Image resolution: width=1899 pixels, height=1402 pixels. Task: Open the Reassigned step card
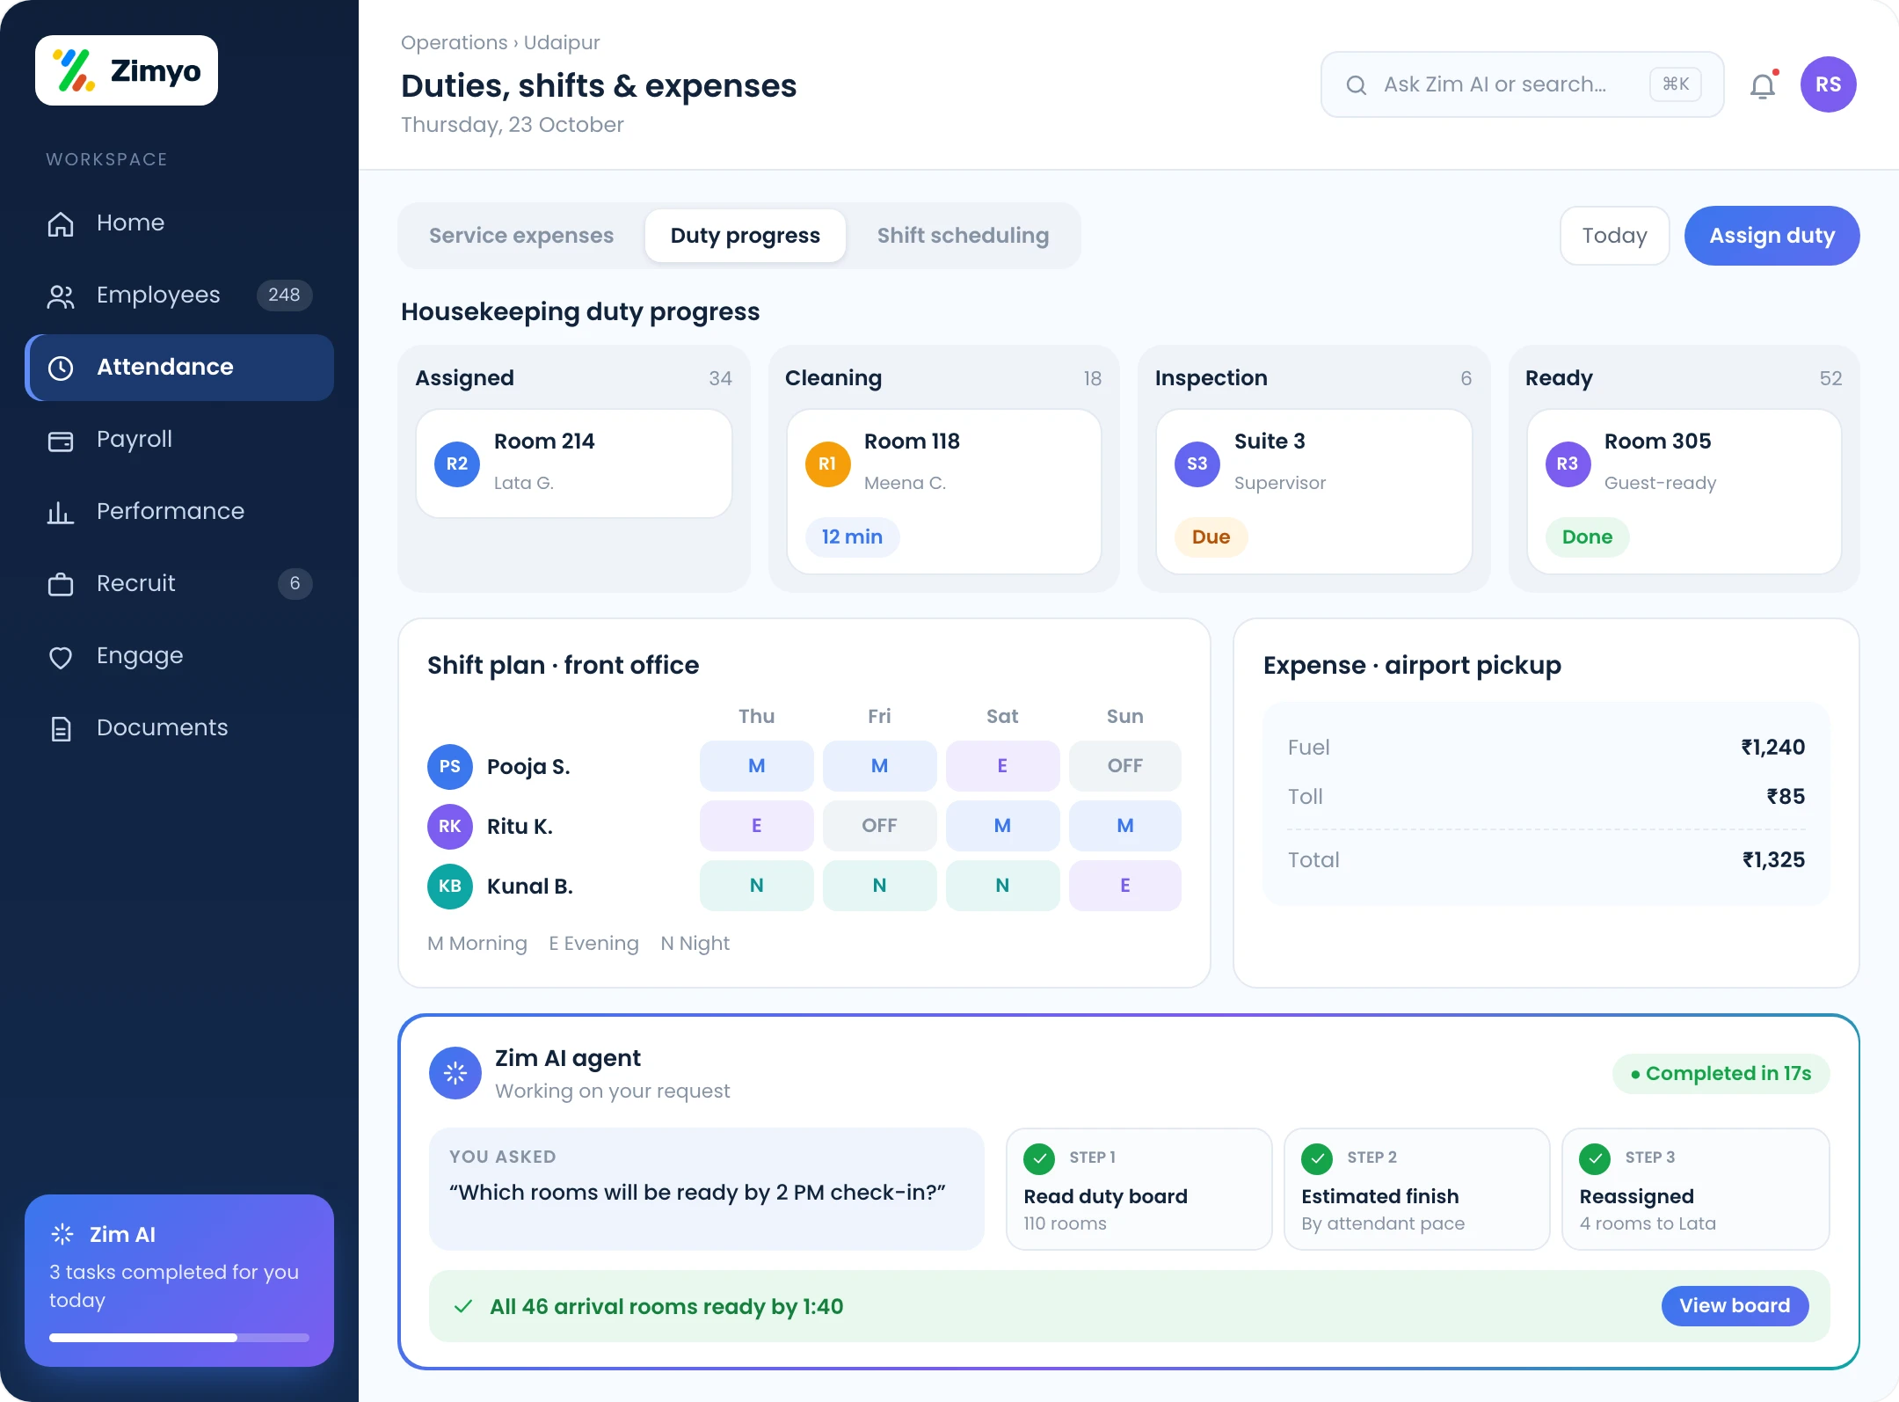coord(1695,1189)
